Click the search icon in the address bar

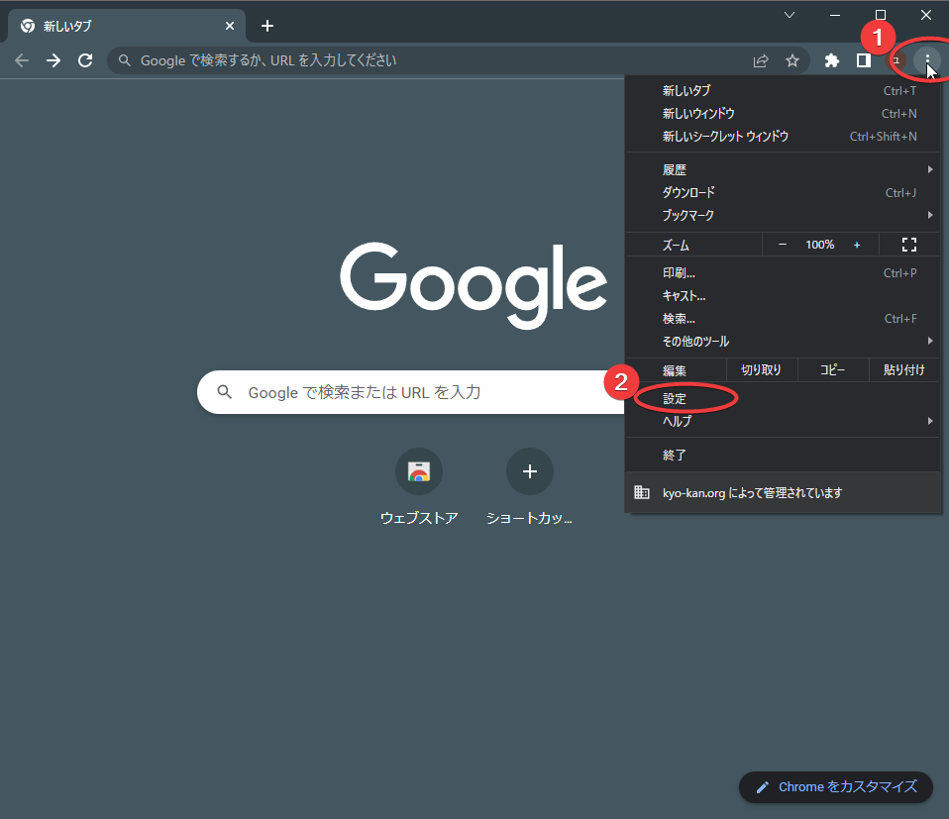click(124, 60)
